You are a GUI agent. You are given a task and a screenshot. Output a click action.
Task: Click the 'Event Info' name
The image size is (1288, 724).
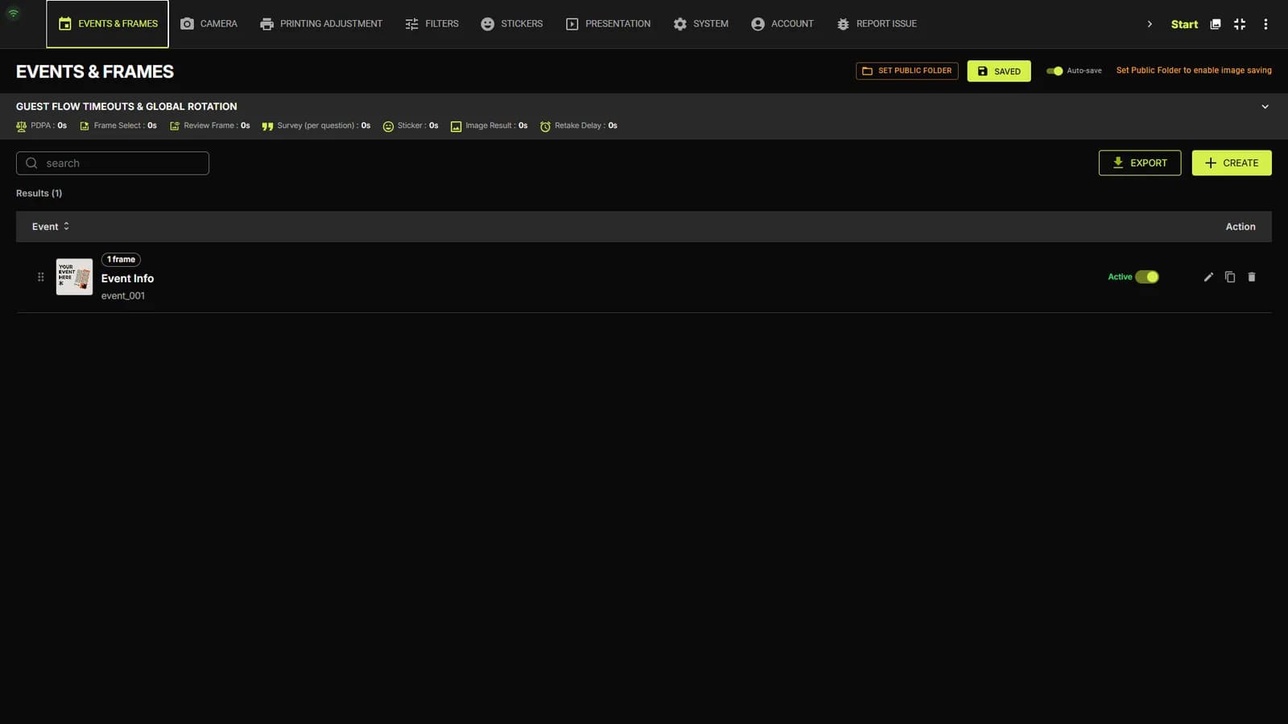pyautogui.click(x=127, y=278)
